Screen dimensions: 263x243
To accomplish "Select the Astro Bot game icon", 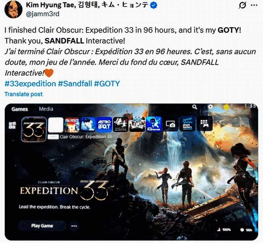I will [x=104, y=124].
